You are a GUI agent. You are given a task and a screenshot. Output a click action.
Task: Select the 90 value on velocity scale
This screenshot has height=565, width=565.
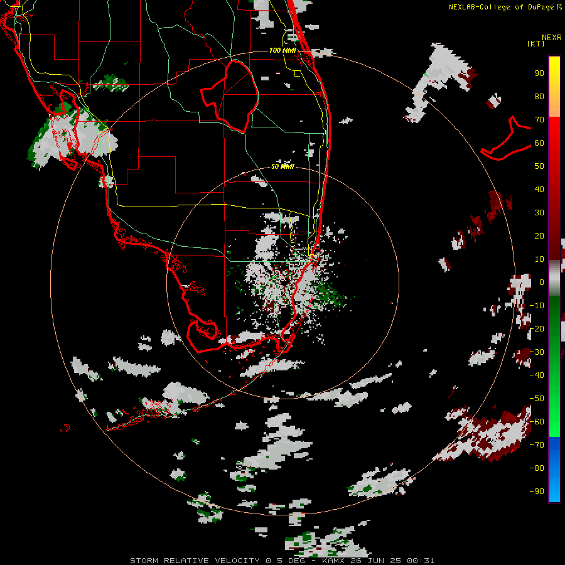(539, 73)
